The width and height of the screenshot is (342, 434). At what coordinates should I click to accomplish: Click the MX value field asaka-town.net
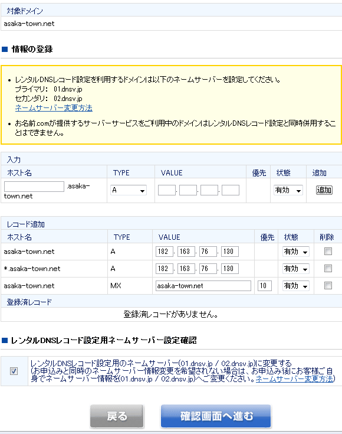(x=203, y=286)
